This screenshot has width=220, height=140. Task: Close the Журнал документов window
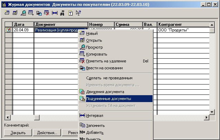pos(215,4)
